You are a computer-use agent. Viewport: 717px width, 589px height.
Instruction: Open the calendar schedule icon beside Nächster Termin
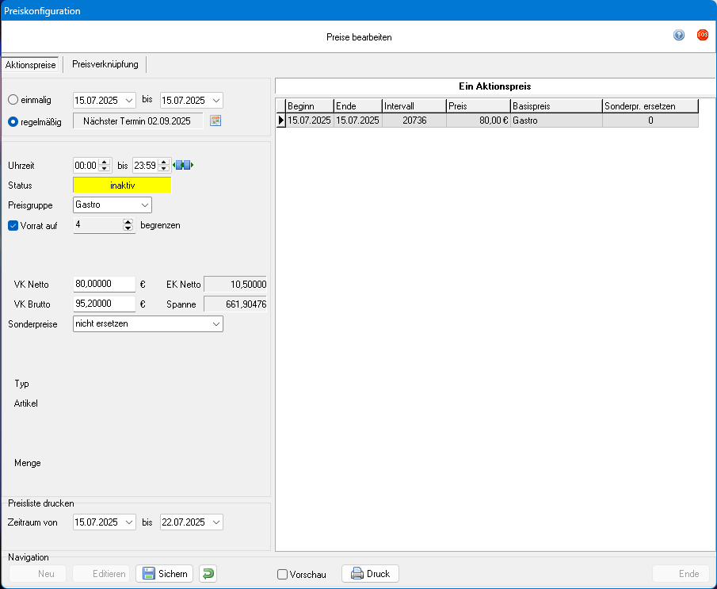tap(215, 121)
